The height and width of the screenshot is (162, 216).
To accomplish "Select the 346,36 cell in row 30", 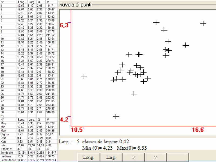I will [50, 112].
